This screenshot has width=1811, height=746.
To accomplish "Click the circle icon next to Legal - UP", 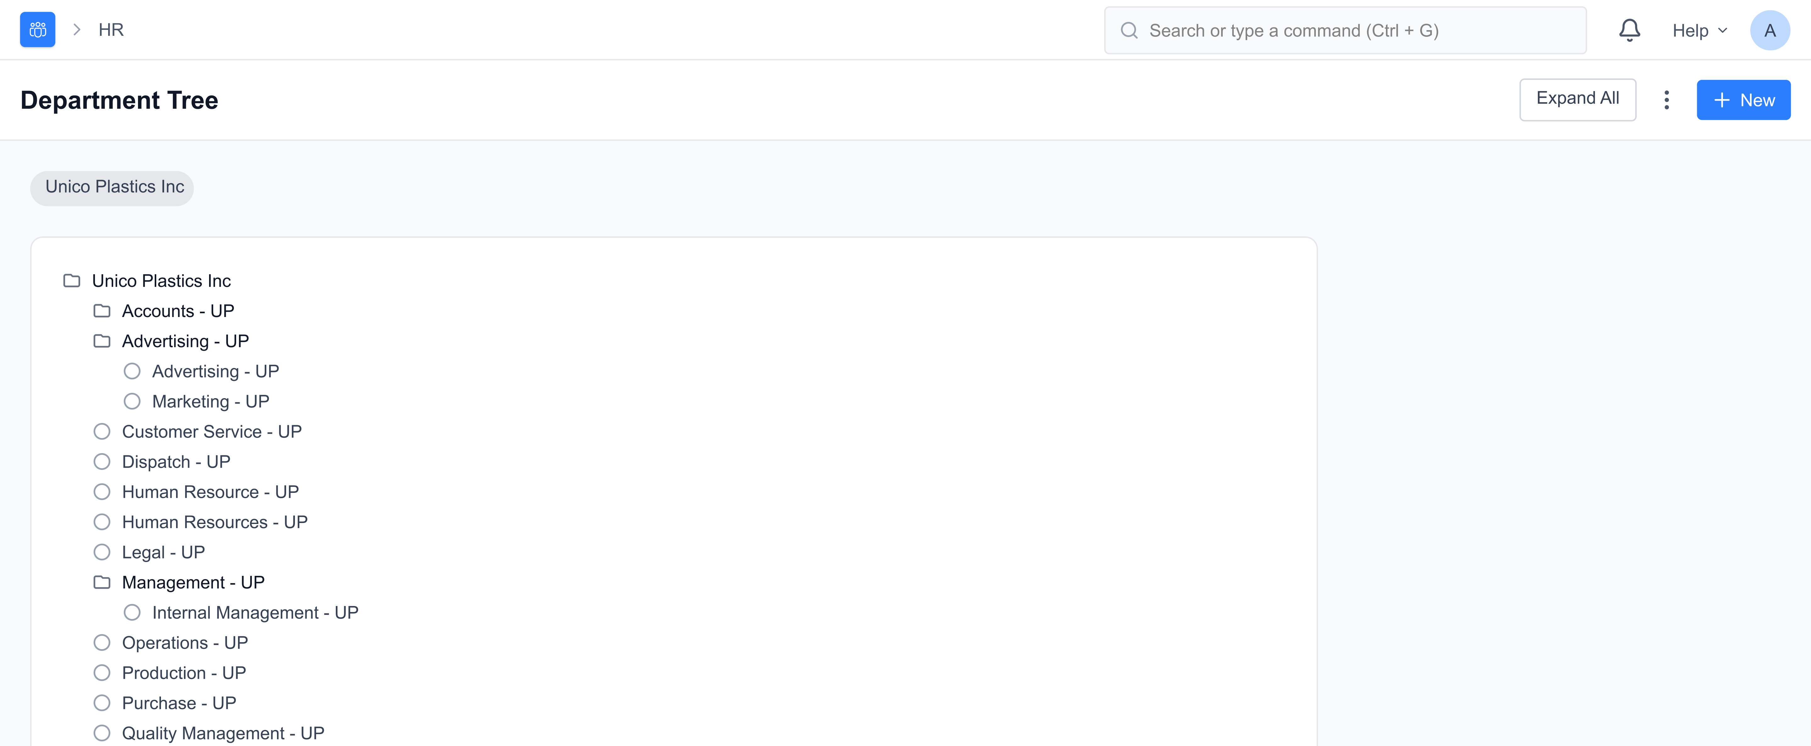I will coord(102,552).
